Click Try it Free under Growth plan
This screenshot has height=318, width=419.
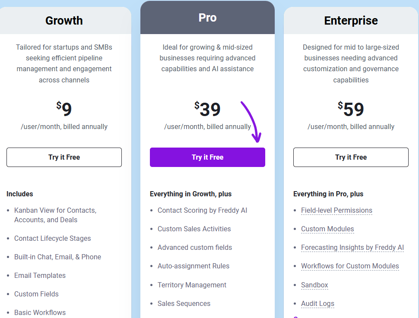pyautogui.click(x=64, y=157)
